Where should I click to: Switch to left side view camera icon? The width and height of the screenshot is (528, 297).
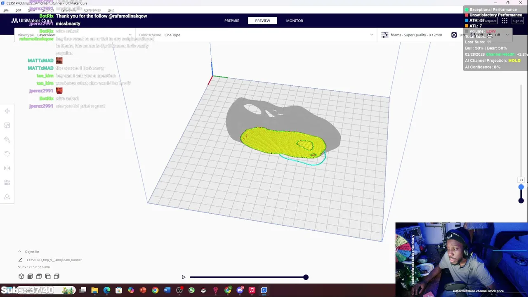(48, 276)
